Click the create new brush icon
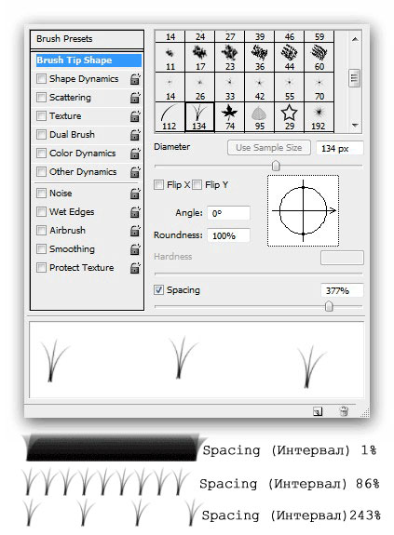This screenshot has height=535, width=394. click(318, 411)
